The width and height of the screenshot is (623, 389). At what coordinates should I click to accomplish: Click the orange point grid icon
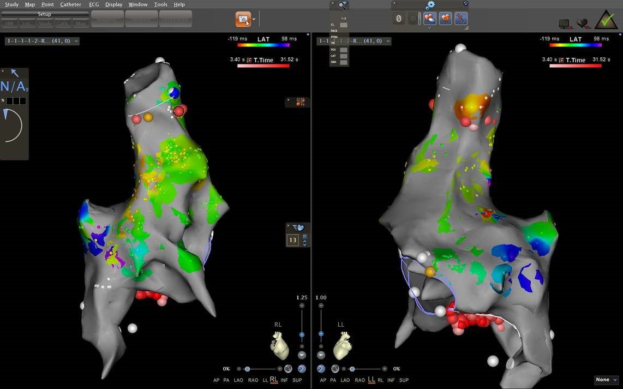[300, 102]
